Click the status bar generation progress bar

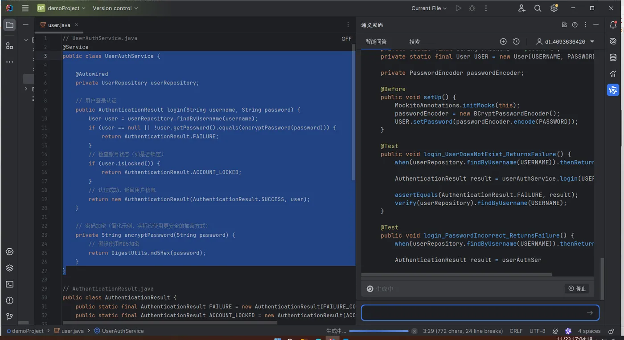coord(379,331)
